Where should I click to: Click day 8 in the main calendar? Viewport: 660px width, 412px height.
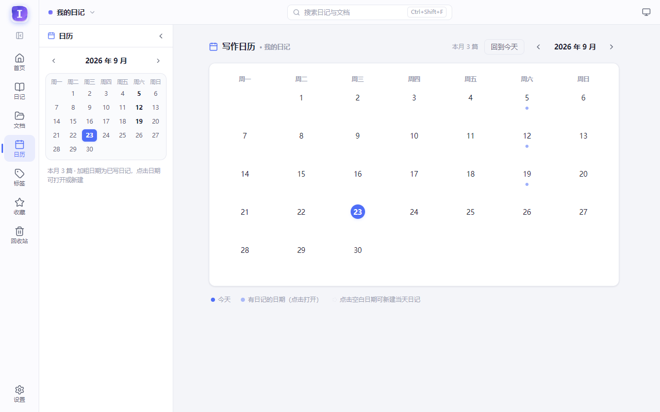[x=301, y=136]
